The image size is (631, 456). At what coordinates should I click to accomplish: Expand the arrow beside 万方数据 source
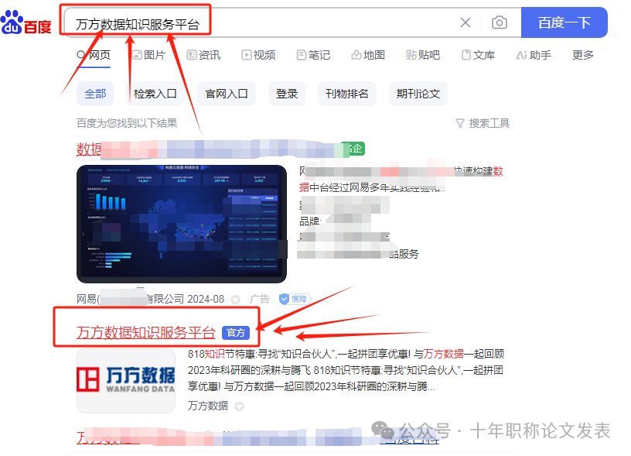point(239,406)
